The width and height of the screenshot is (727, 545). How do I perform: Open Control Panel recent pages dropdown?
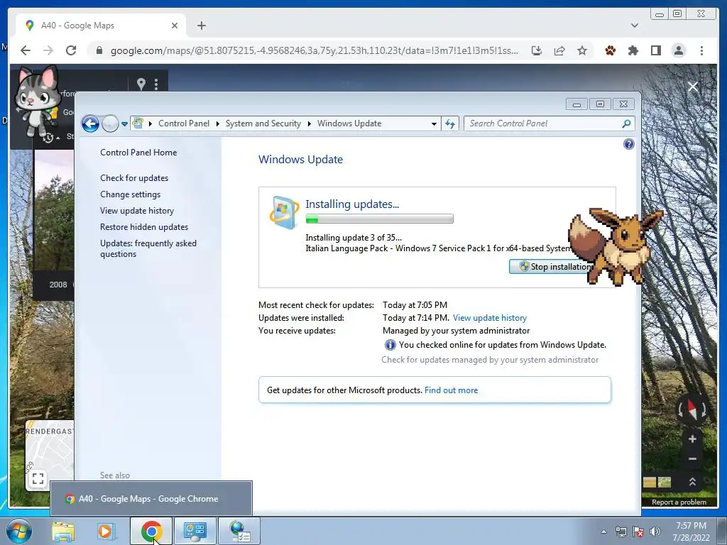pyautogui.click(x=124, y=123)
